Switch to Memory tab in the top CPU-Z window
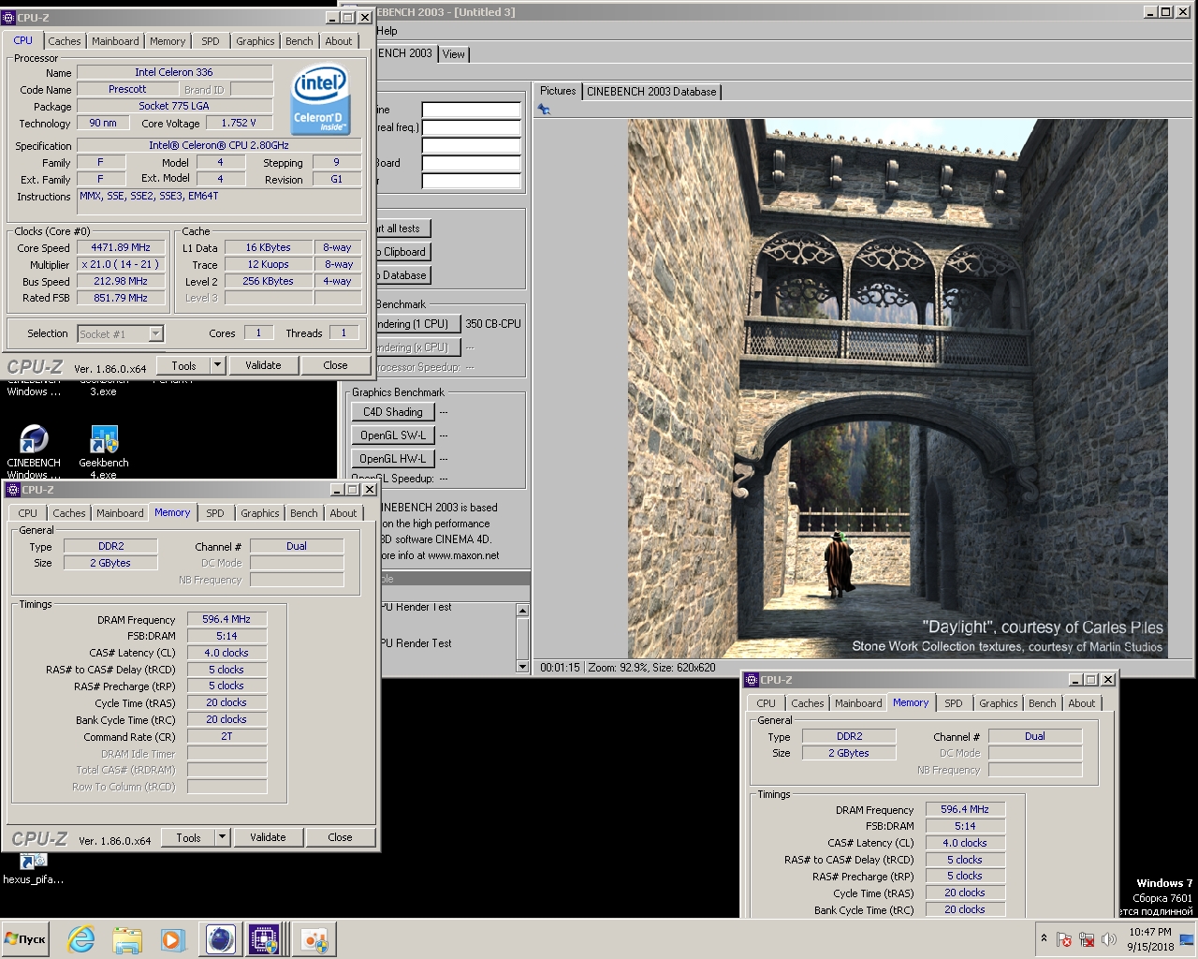The image size is (1198, 959). coord(168,41)
